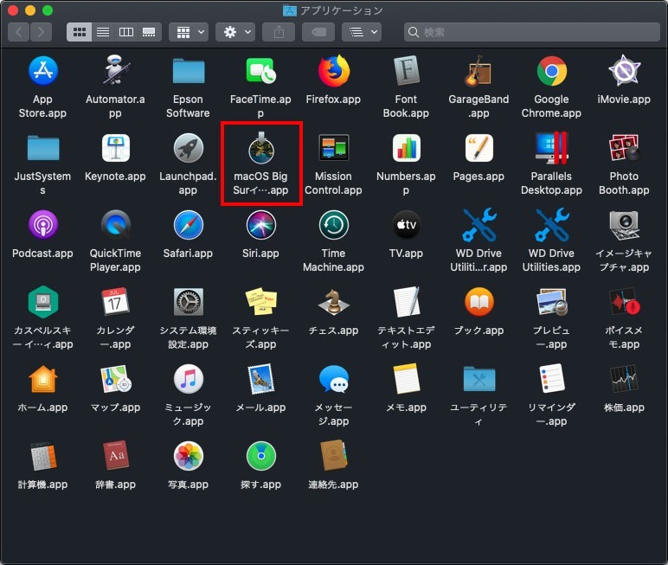This screenshot has height=565, width=668.
Task: Select マップ.app icon
Action: coord(115,379)
